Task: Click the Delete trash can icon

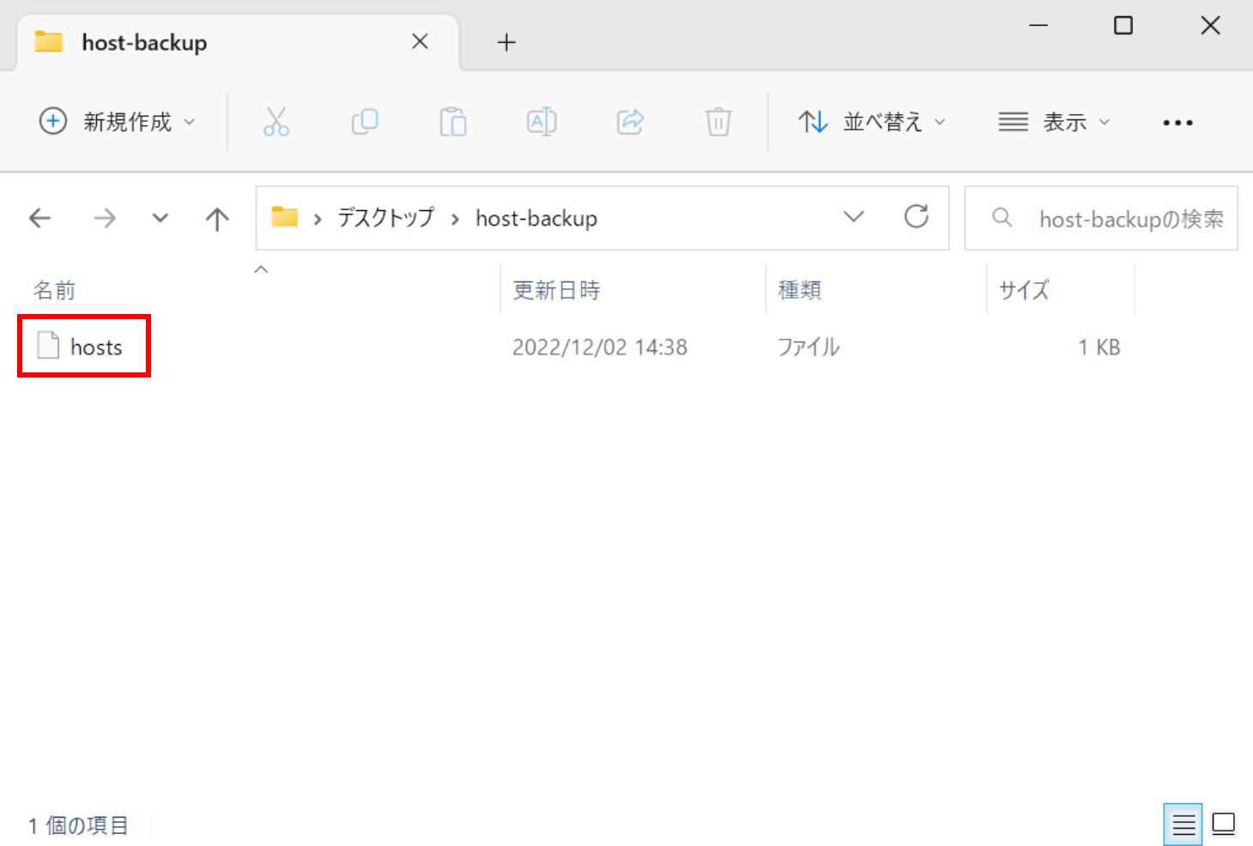Action: 718,122
